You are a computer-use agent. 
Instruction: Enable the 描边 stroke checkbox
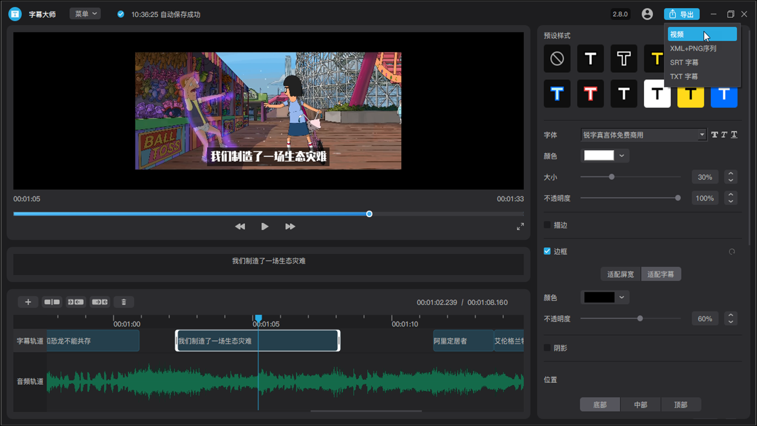click(547, 225)
